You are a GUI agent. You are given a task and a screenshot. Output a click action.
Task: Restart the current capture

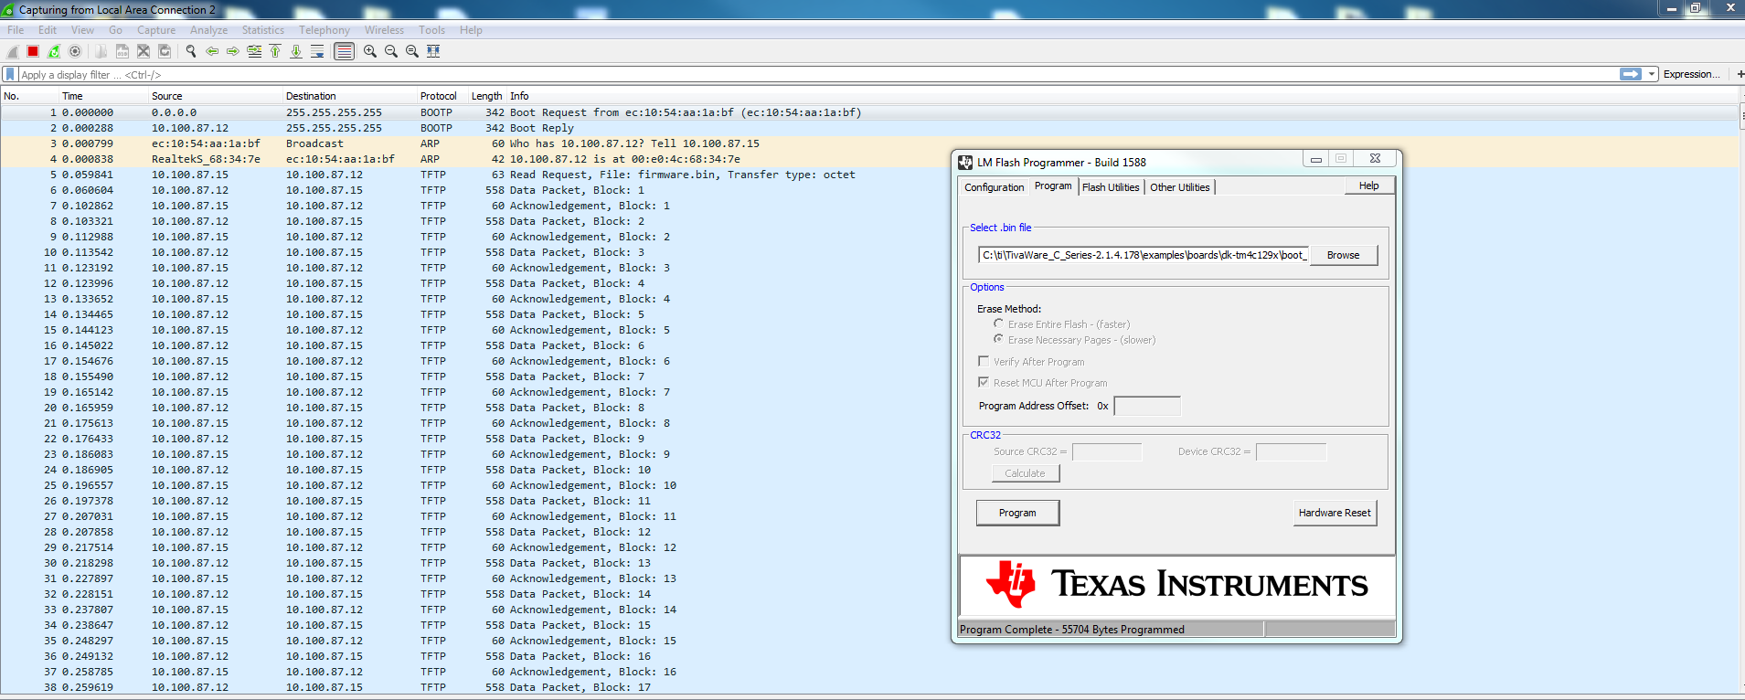(54, 51)
